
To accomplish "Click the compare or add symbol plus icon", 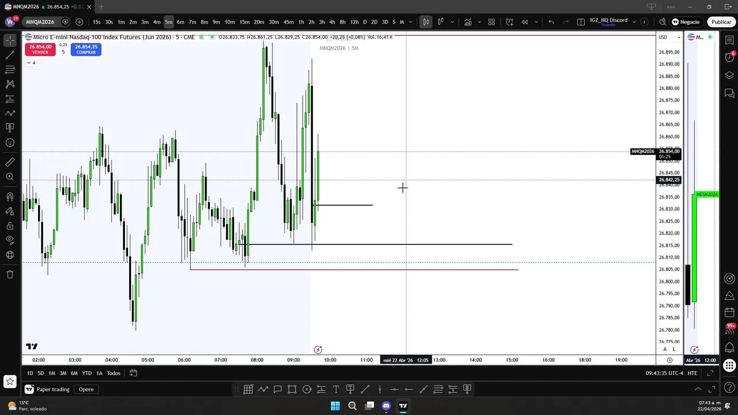I will point(79,22).
